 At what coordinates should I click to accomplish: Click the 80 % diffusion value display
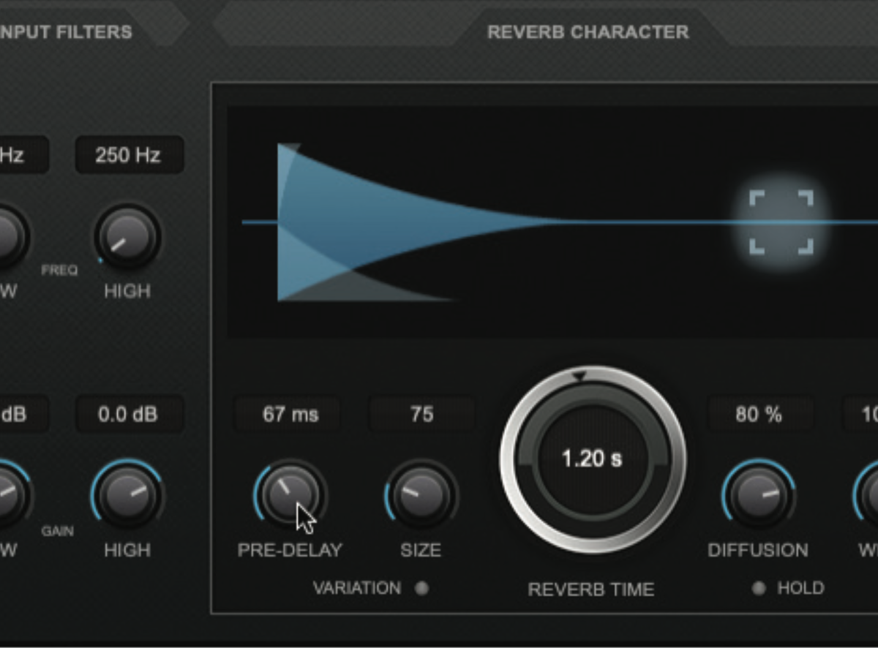(760, 414)
